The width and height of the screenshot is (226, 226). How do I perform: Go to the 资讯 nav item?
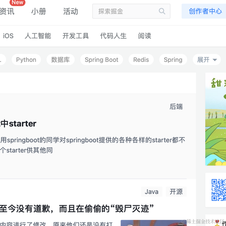point(7,11)
